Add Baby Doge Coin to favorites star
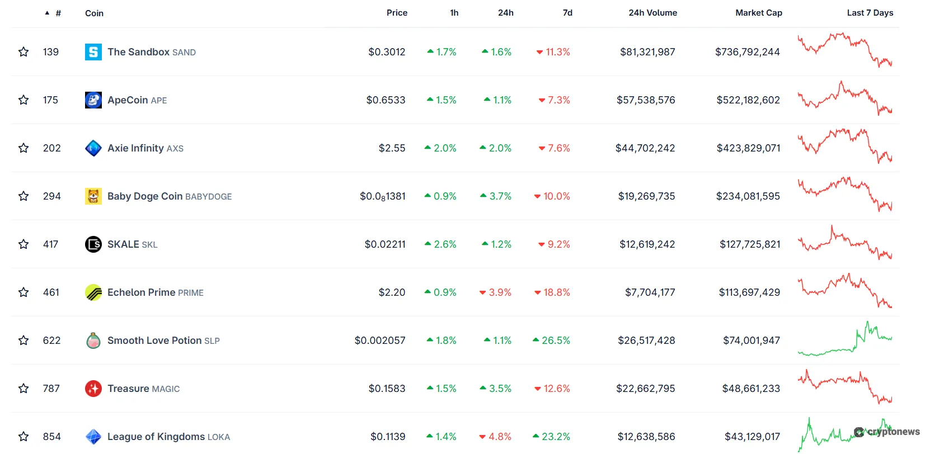The height and width of the screenshot is (454, 939). (x=24, y=196)
